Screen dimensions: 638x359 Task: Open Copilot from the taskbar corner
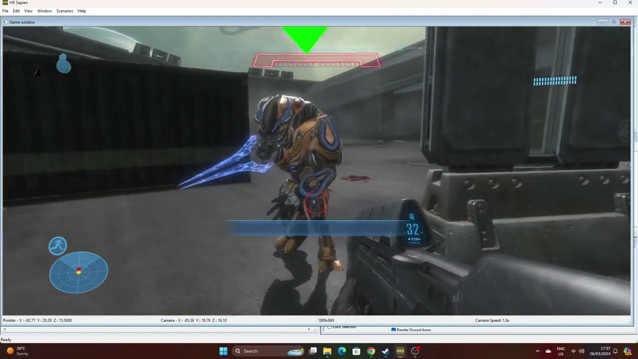coord(628,351)
